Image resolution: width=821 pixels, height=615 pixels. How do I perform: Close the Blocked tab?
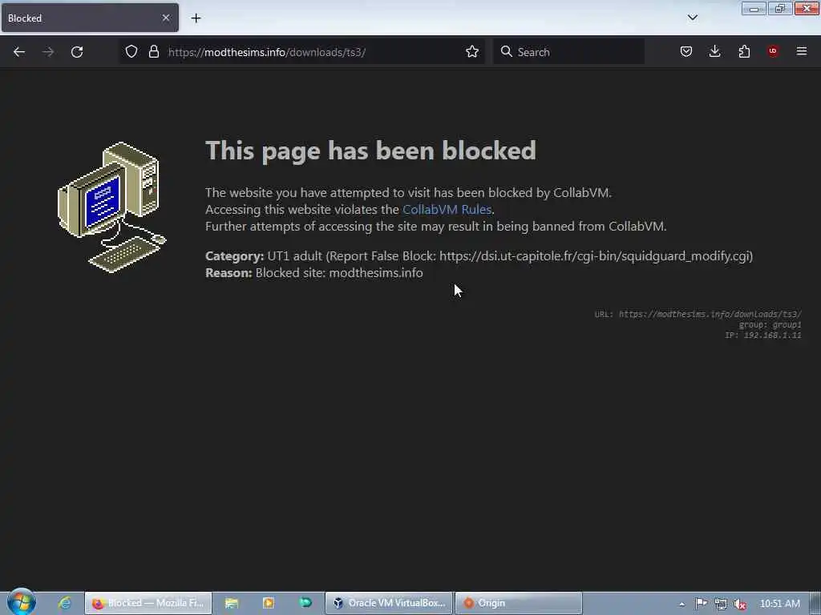click(x=166, y=18)
